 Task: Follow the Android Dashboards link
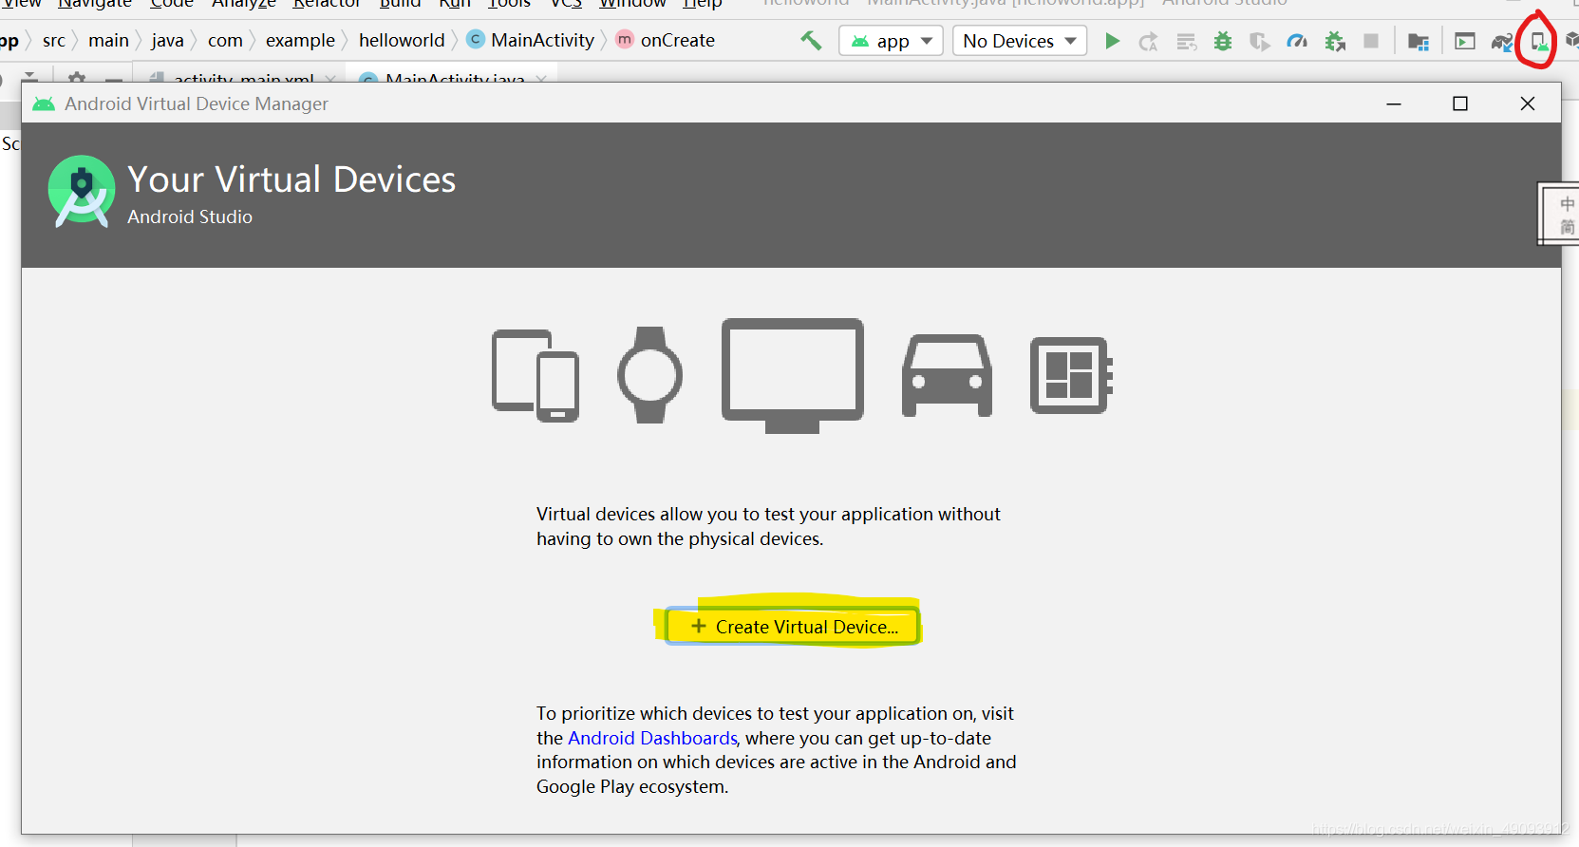(x=652, y=738)
